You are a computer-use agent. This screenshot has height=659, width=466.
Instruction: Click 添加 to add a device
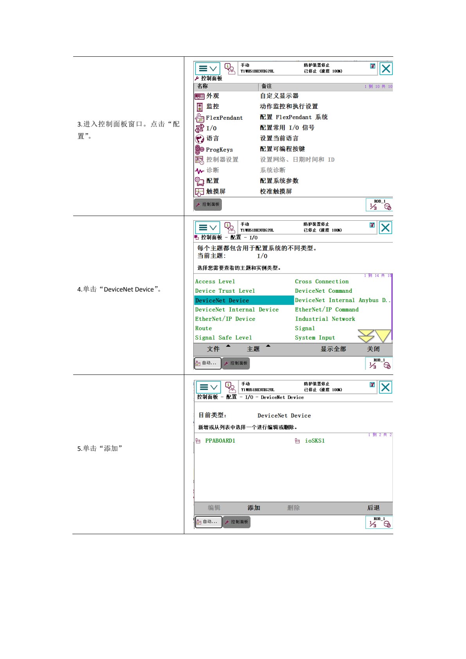pos(254,508)
